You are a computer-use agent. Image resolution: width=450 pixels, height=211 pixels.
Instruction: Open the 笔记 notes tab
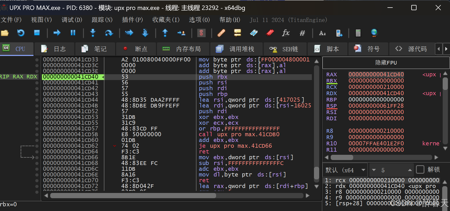pos(95,49)
